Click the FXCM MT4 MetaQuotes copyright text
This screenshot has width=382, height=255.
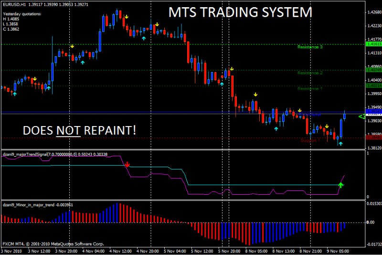point(53,244)
